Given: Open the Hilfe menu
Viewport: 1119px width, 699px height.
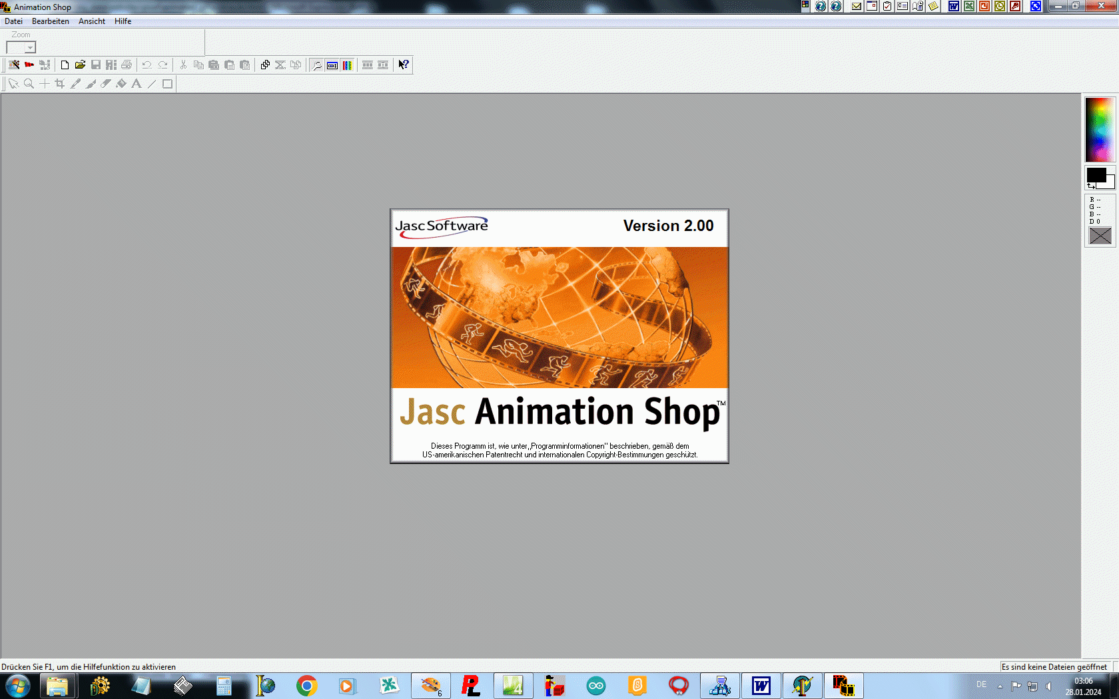Looking at the screenshot, I should [123, 21].
